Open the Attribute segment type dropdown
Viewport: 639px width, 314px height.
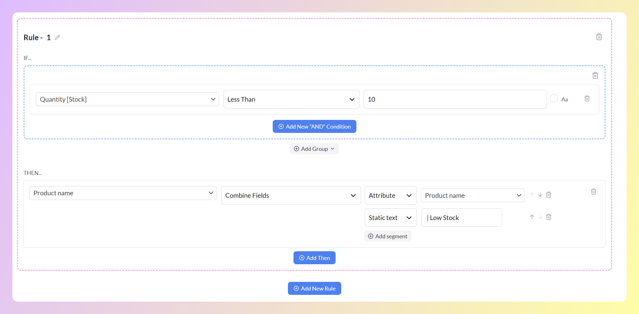point(390,195)
